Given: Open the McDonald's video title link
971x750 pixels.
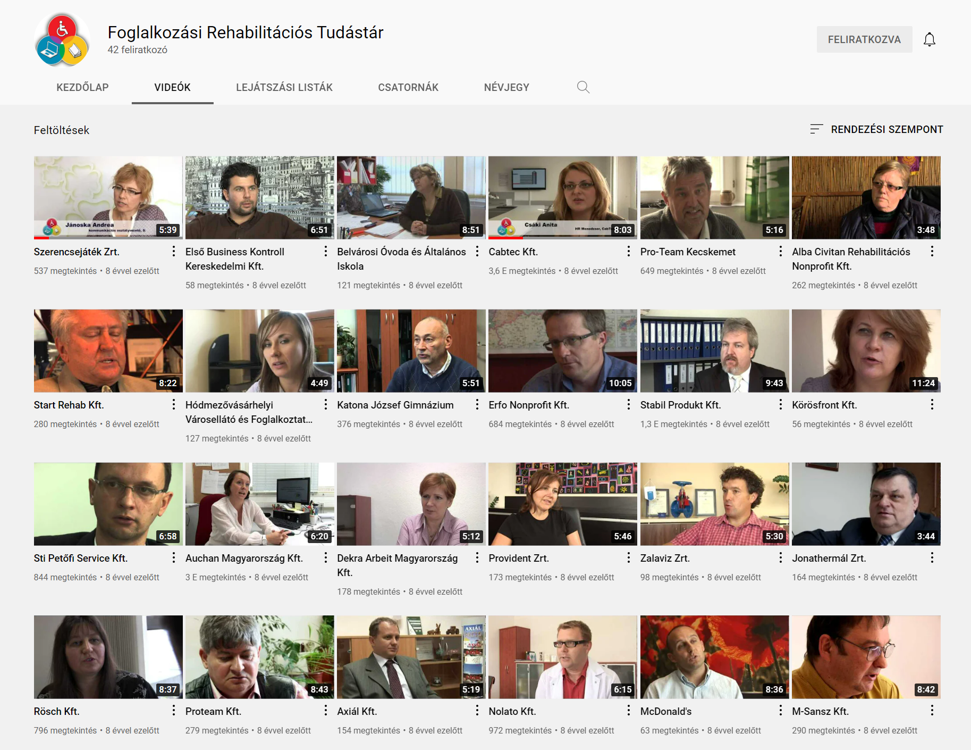Looking at the screenshot, I should point(666,711).
